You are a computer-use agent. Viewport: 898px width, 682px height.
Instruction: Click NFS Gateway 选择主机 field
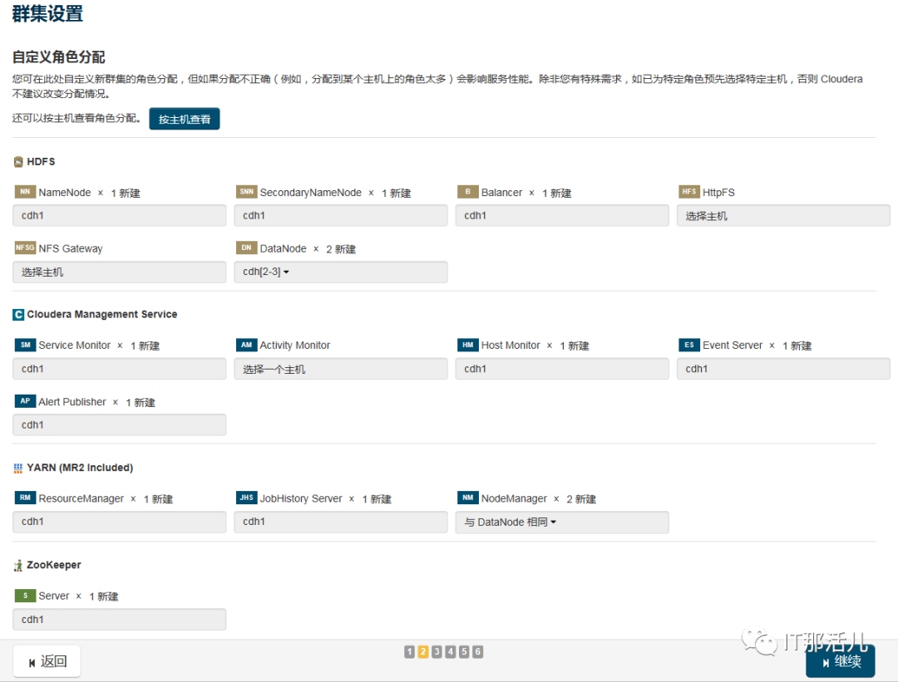coord(119,272)
